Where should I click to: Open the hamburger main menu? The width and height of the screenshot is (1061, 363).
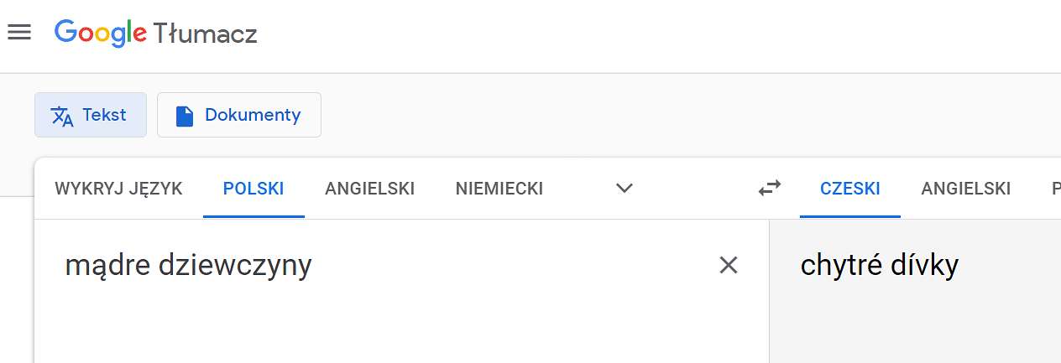pos(19,33)
